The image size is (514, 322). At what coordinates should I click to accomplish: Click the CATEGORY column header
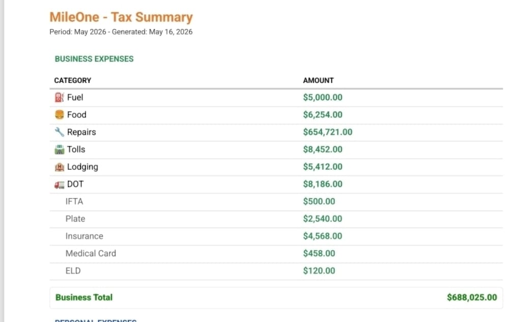[73, 81]
